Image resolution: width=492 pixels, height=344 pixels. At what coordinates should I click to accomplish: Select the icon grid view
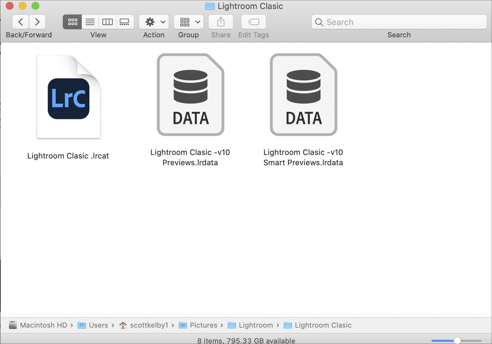[x=72, y=22]
